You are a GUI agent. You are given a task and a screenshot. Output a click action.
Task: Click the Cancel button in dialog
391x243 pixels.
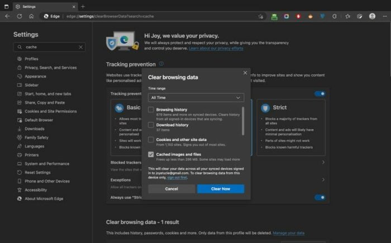coord(171,189)
